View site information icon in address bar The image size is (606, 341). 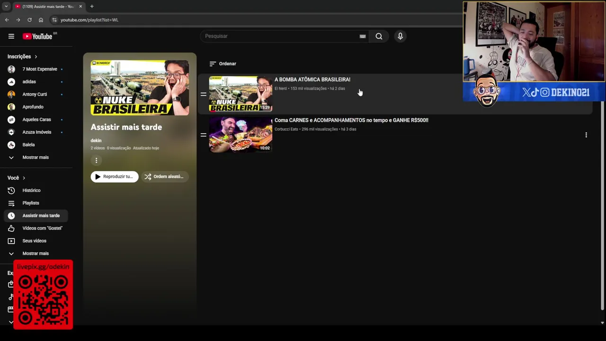(54, 20)
